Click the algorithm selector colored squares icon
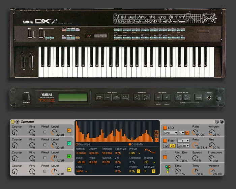 click(168, 169)
